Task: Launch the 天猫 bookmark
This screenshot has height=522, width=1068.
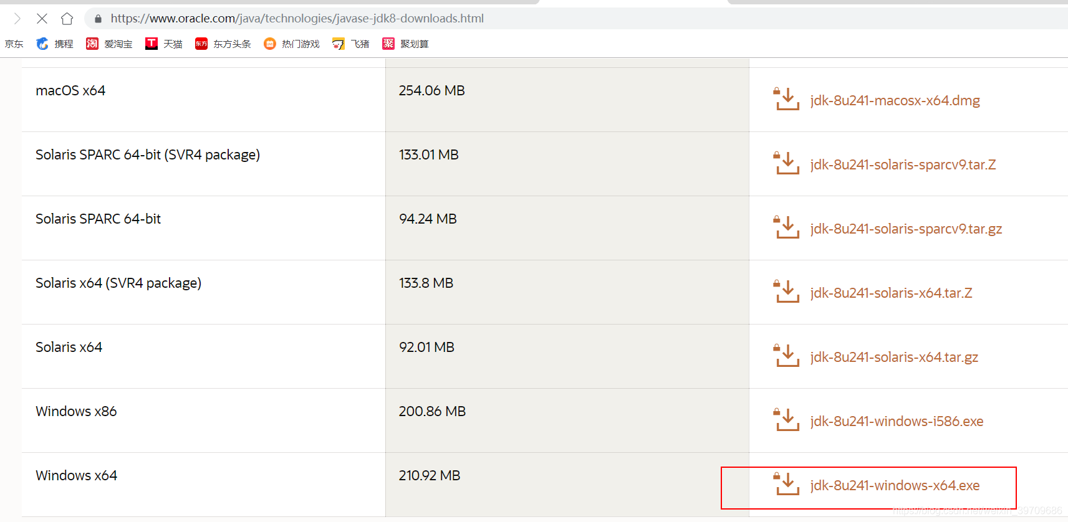Action: click(164, 44)
